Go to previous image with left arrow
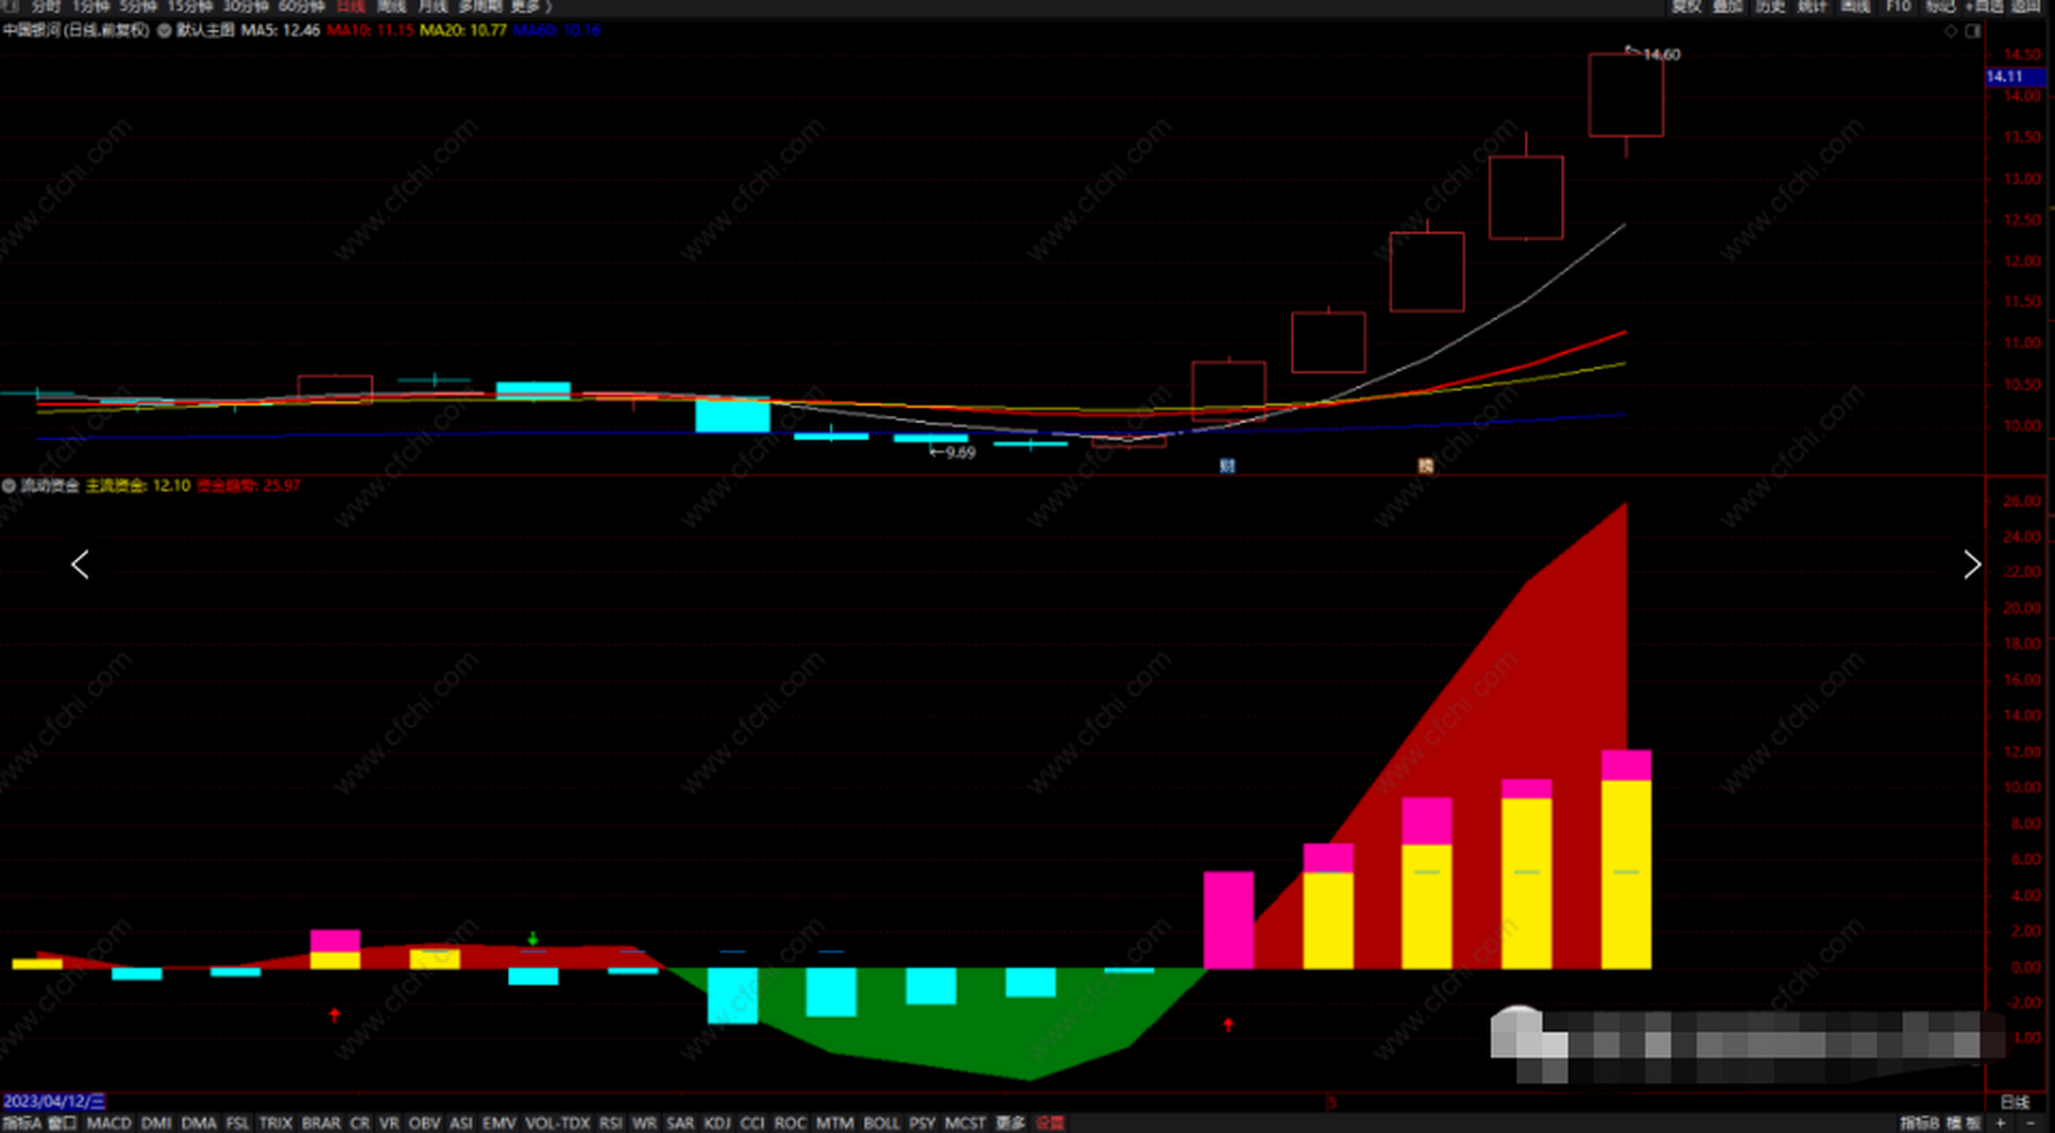 pyautogui.click(x=81, y=565)
